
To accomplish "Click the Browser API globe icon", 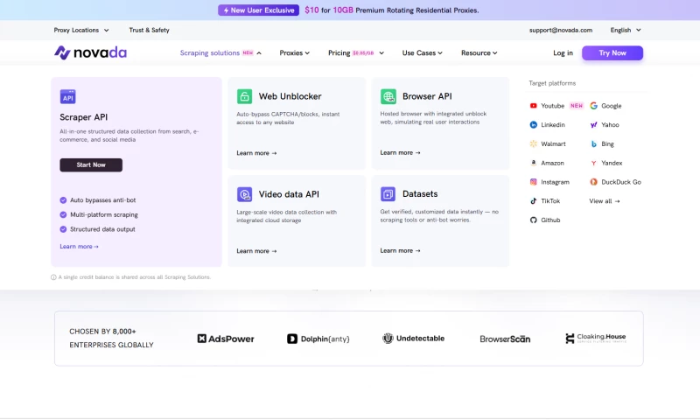I will tap(388, 96).
